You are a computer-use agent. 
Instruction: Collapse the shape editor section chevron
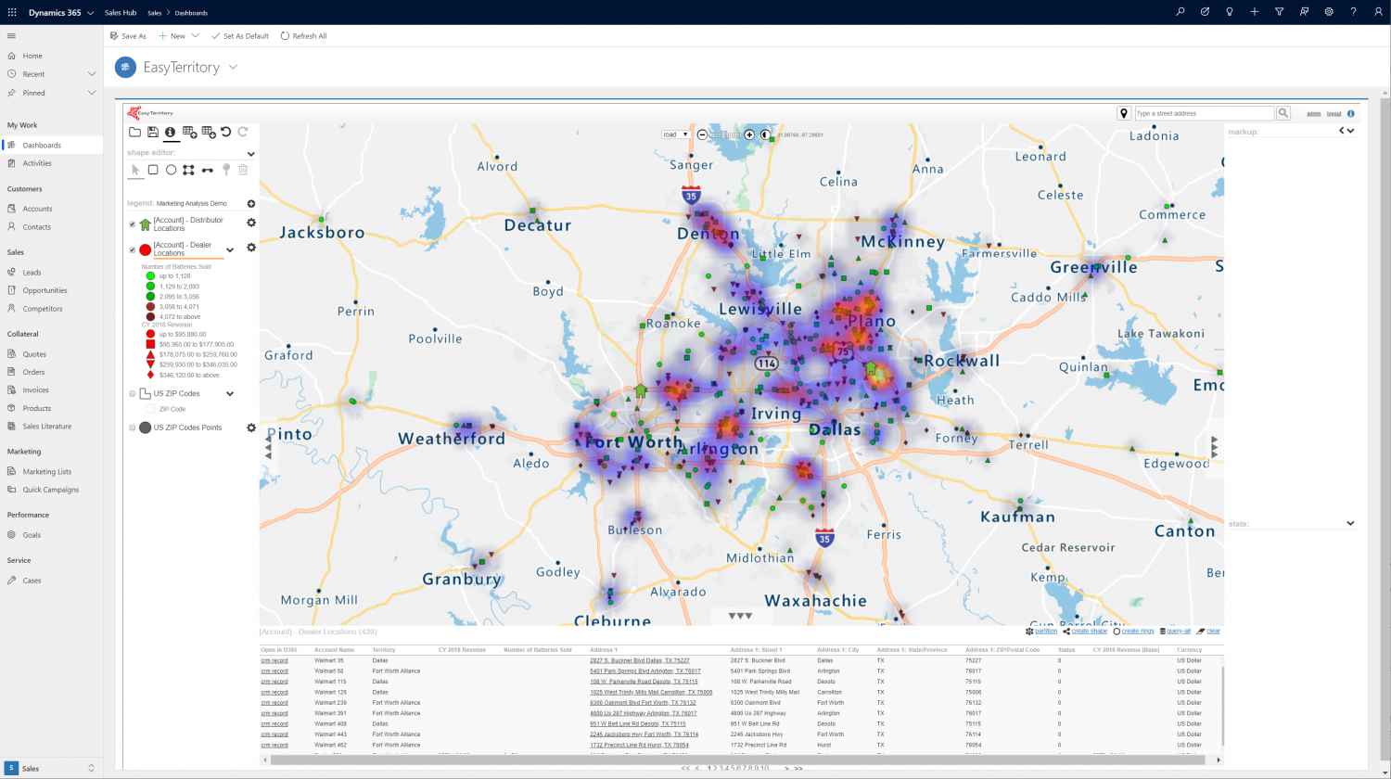point(250,153)
